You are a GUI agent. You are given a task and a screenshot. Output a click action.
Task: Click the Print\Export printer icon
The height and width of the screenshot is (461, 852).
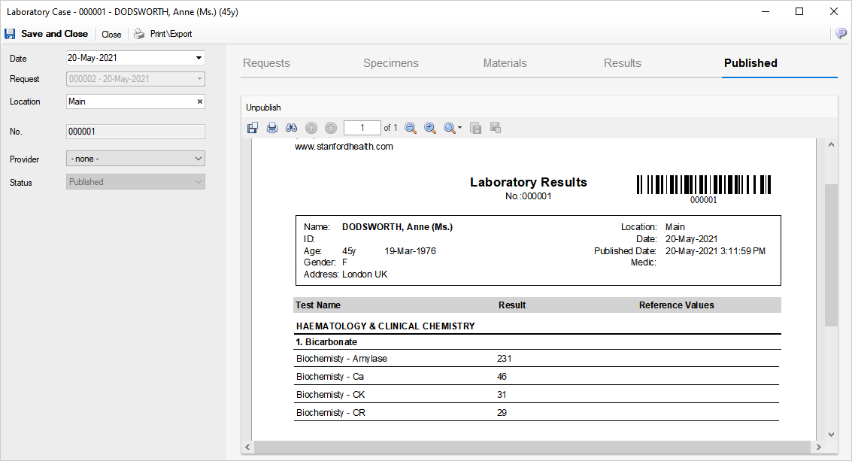(x=139, y=34)
